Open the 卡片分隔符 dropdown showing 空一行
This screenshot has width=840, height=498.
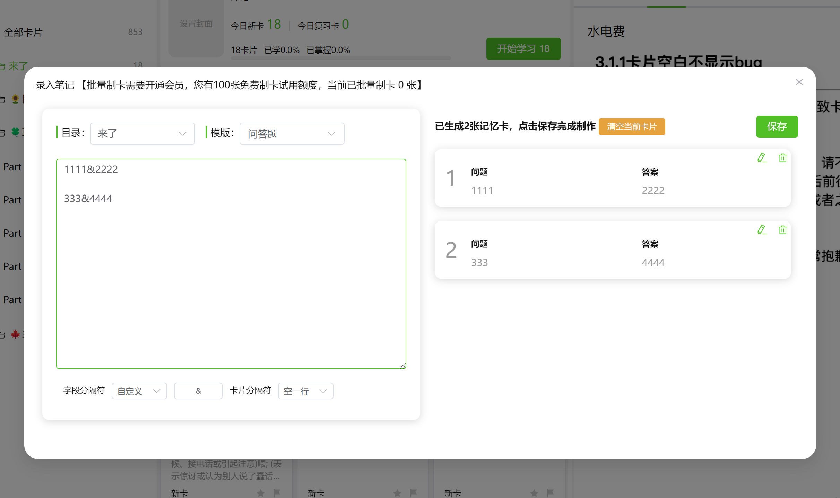point(305,391)
